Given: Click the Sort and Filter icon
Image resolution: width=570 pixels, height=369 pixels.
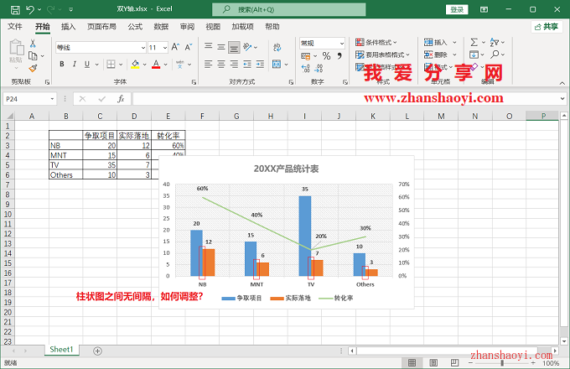Looking at the screenshot, I should pos(495,42).
